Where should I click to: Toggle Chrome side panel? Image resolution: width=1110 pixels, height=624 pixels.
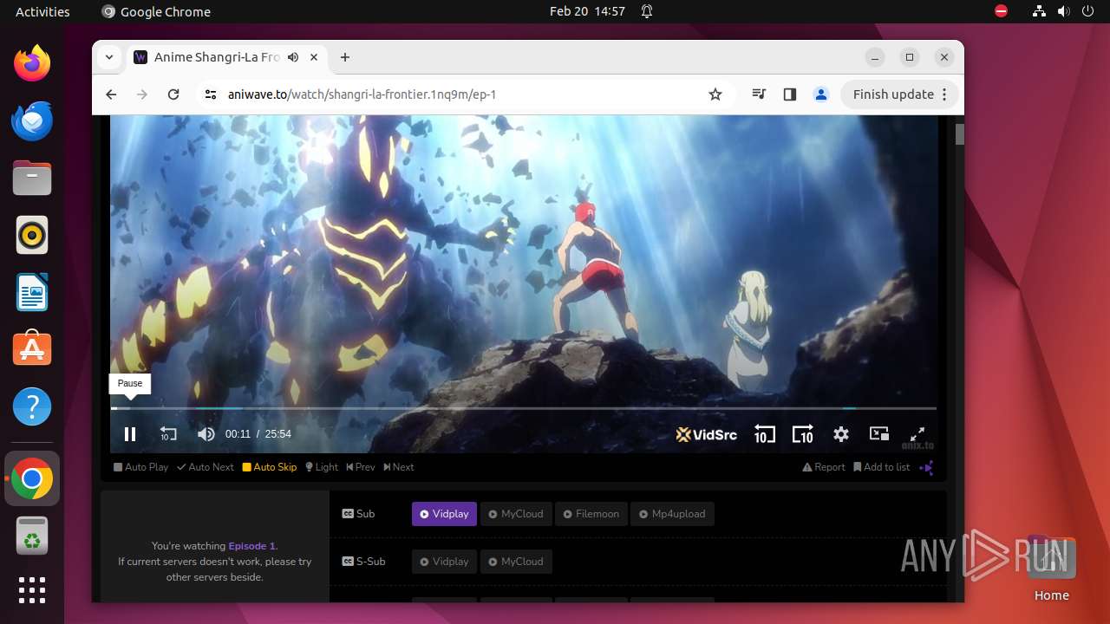[x=790, y=94]
